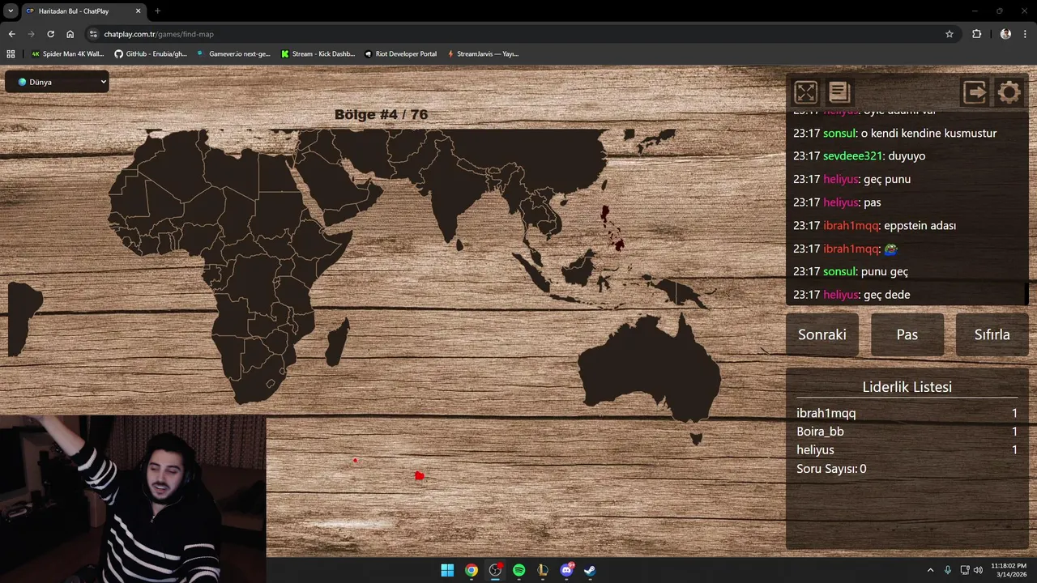Click Boira_bb row in leaderboard
The width and height of the screenshot is (1037, 583).
(x=907, y=432)
